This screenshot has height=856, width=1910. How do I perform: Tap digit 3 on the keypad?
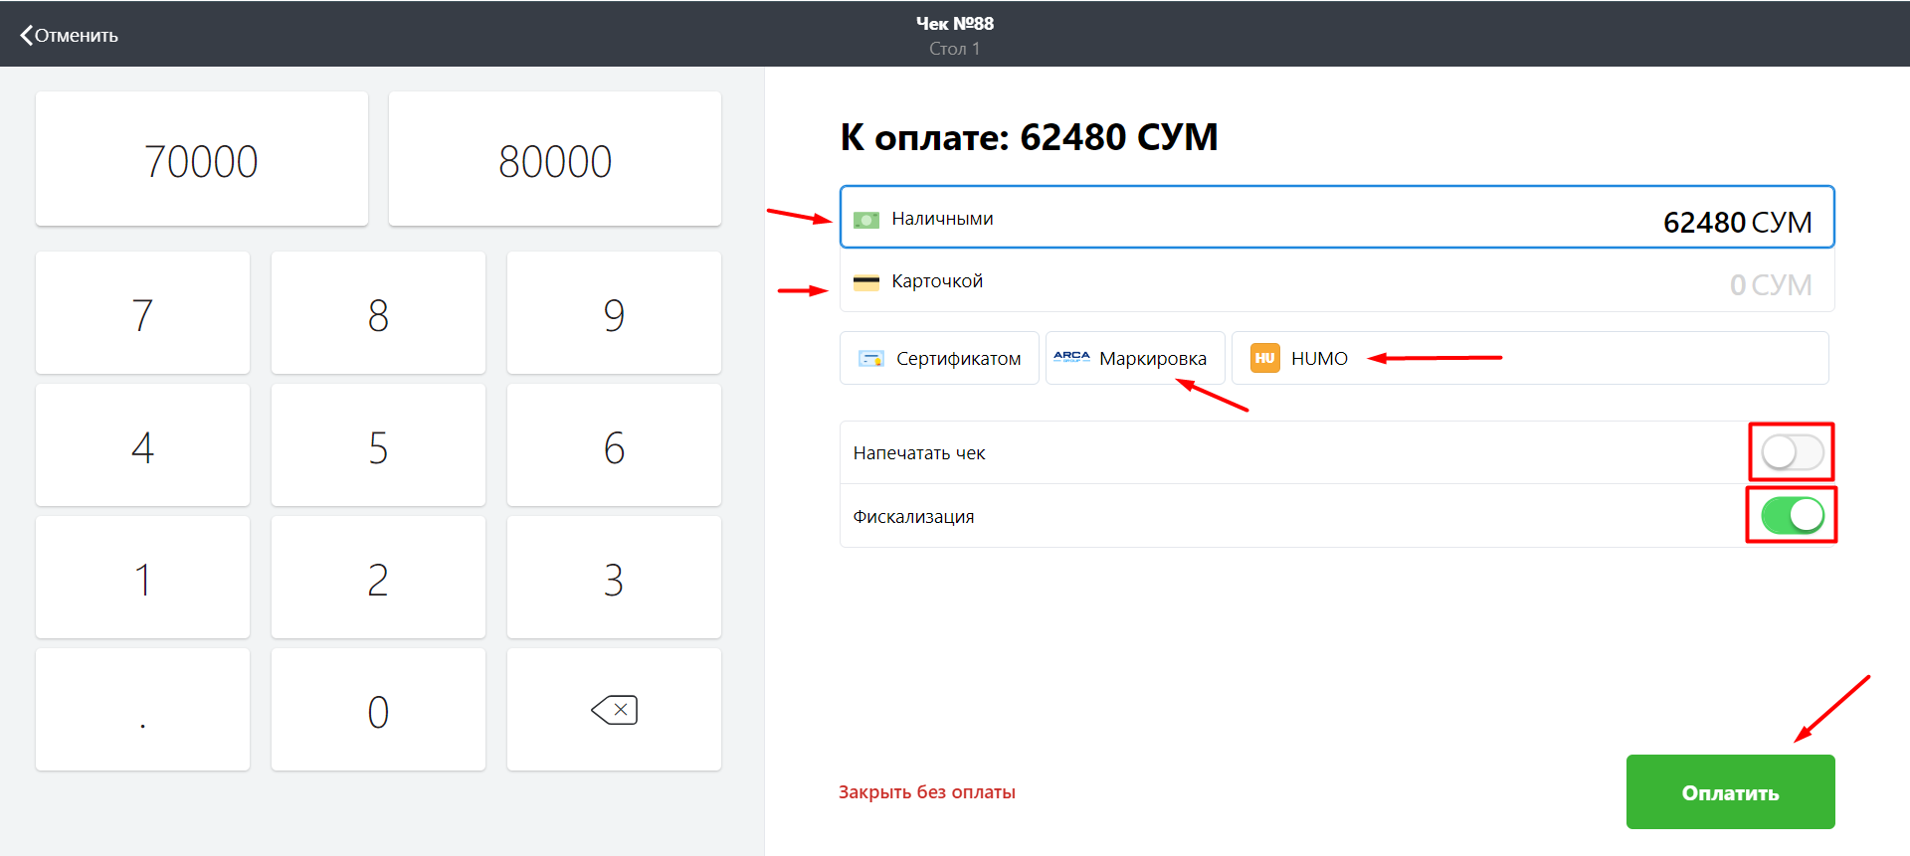[x=614, y=578]
